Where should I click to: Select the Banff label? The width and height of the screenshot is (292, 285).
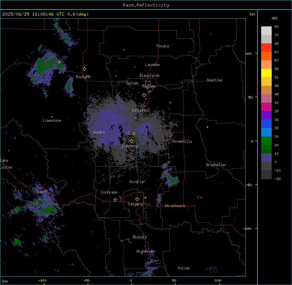[42, 192]
